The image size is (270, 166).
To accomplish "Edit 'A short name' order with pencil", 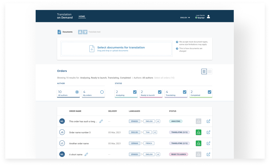I will 86,154.
